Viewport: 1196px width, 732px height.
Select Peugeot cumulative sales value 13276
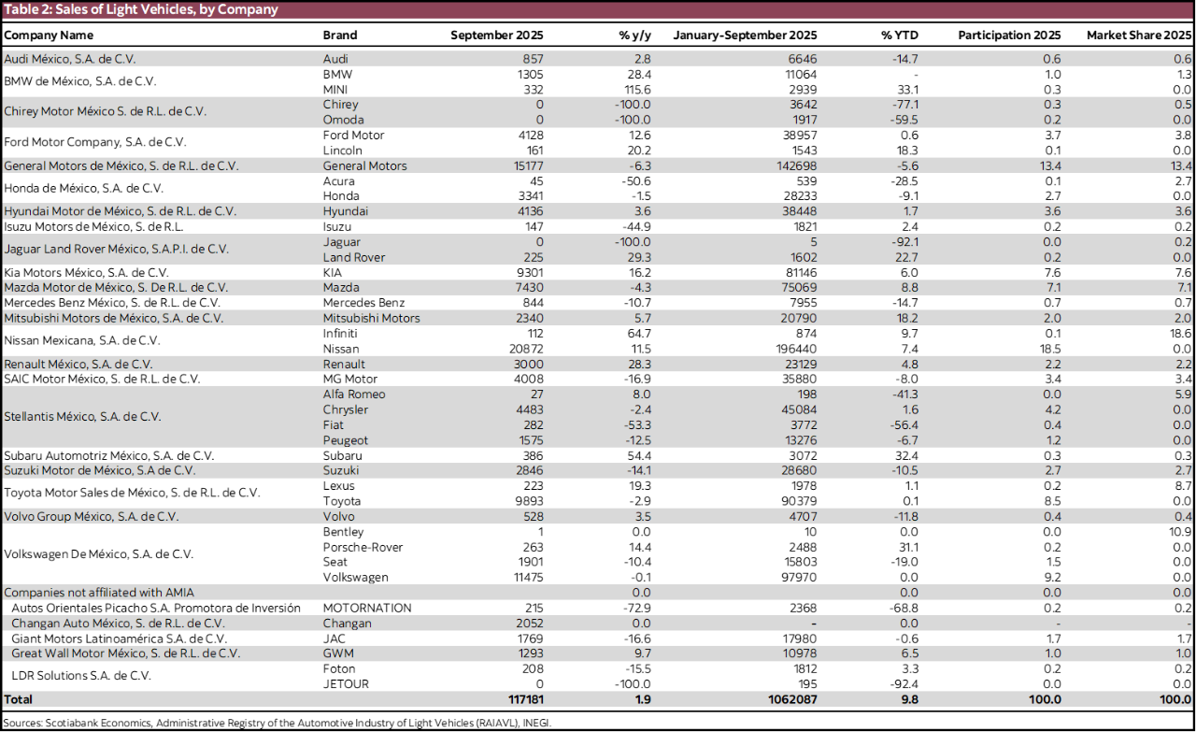[797, 440]
